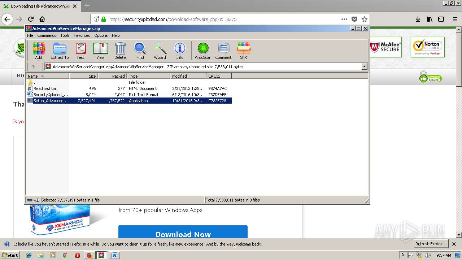The image size is (462, 260).
Task: Click the Download Now button
Action: (183, 232)
